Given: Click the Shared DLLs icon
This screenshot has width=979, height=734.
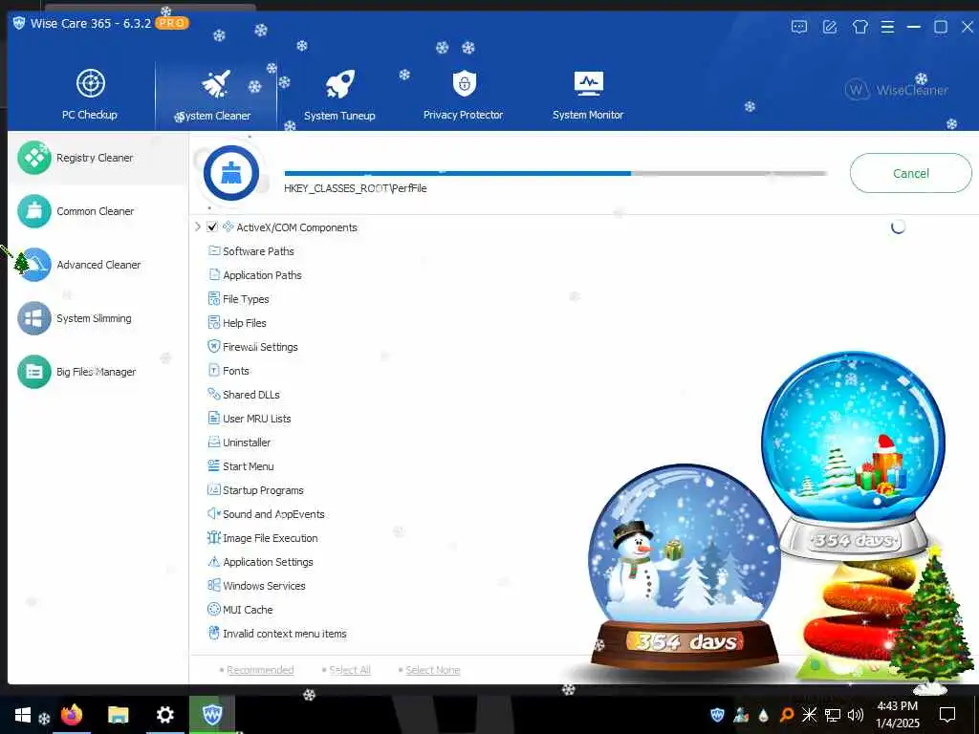Looking at the screenshot, I should pyautogui.click(x=214, y=394).
